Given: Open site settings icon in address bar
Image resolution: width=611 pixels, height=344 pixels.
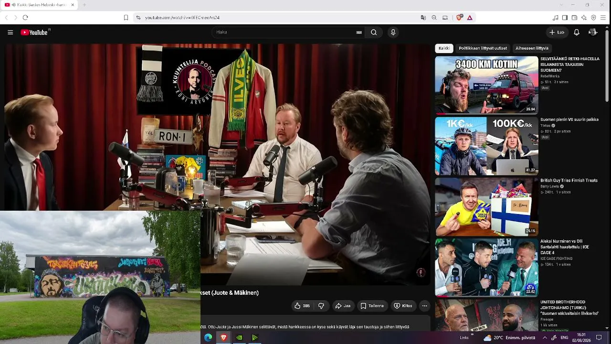Looking at the screenshot, I should (138, 18).
